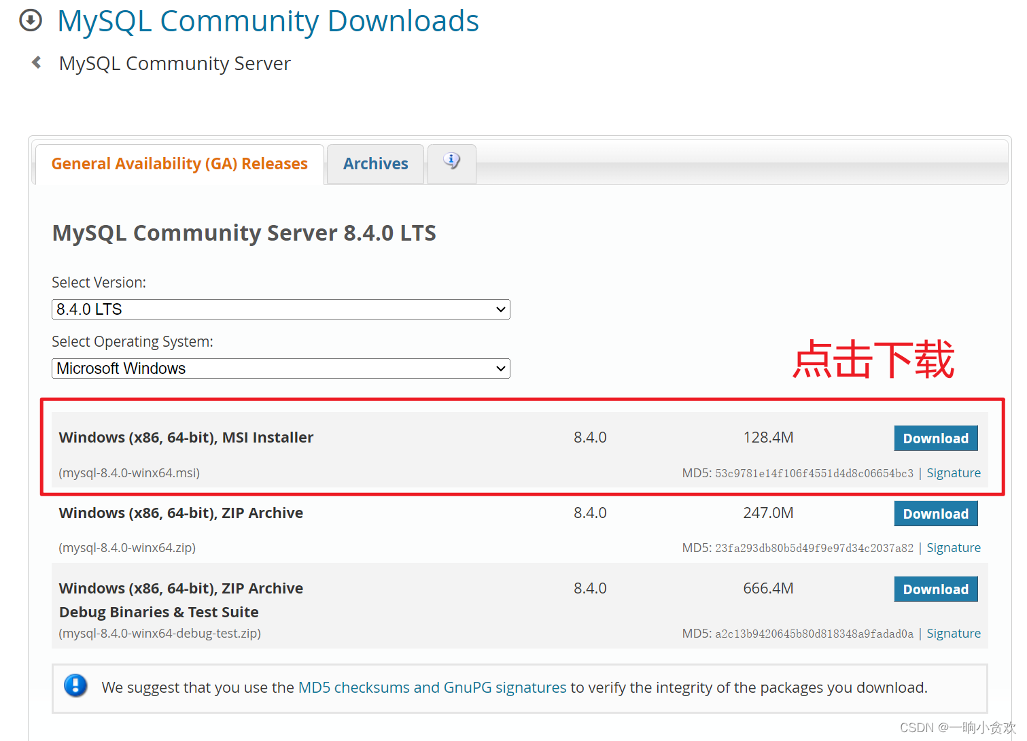This screenshot has width=1027, height=741.
Task: Click the 666.4M file size value
Action: pos(768,588)
